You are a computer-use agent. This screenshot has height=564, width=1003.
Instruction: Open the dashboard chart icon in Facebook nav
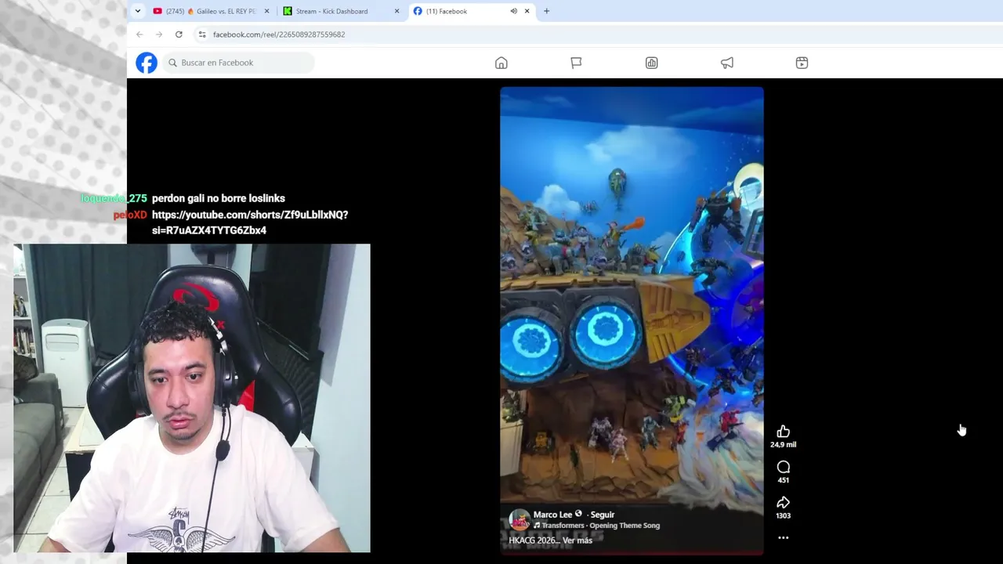coord(651,63)
